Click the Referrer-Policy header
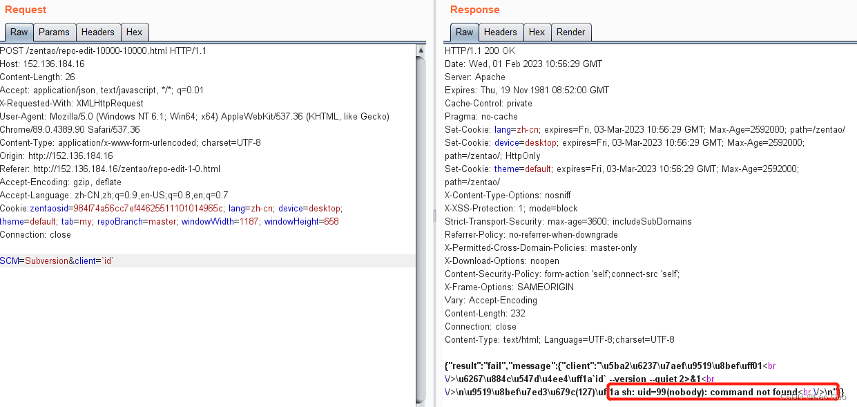Viewport: 857px width, 407px height. pos(531,235)
